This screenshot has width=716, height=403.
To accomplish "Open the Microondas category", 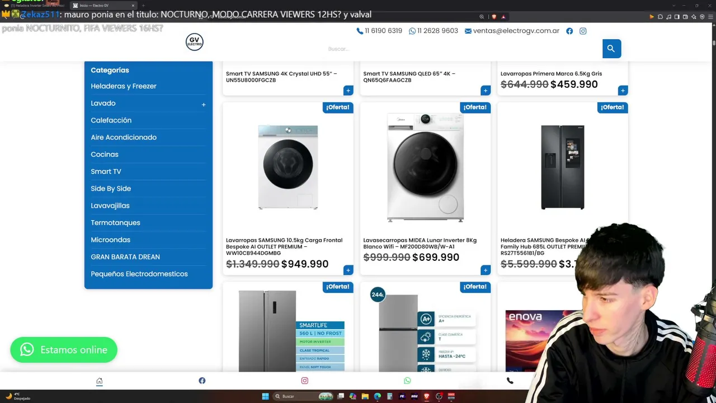I will [110, 240].
